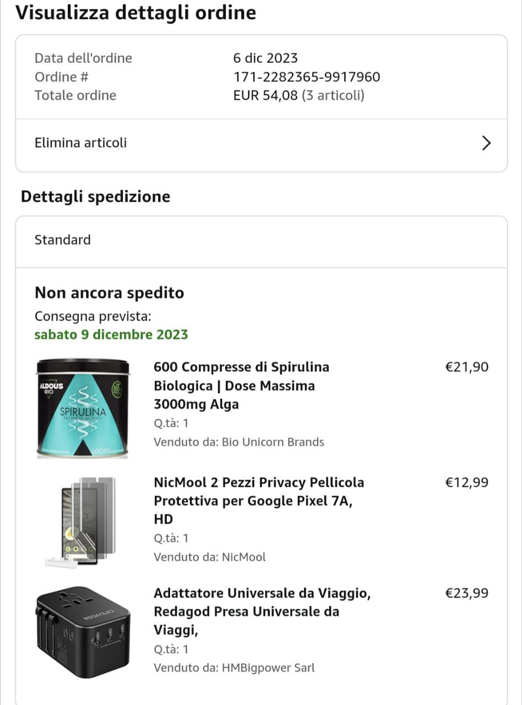Open NicMool Privacy Pellicola product title
Screen dimensions: 522x705
259,501
